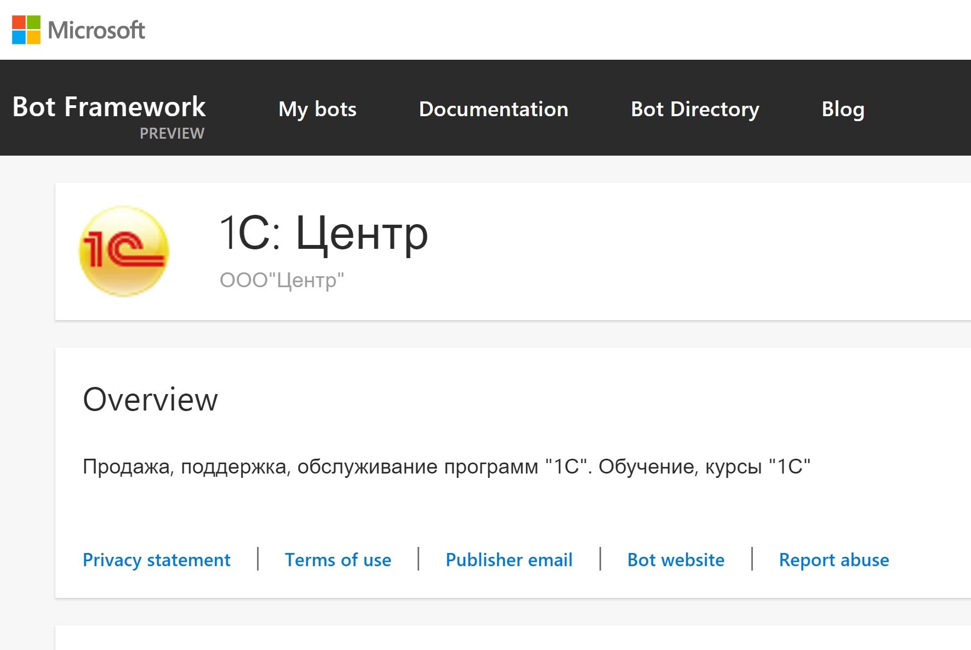Select the bot title "1С: Центр"
The image size is (971, 650).
pos(323,234)
